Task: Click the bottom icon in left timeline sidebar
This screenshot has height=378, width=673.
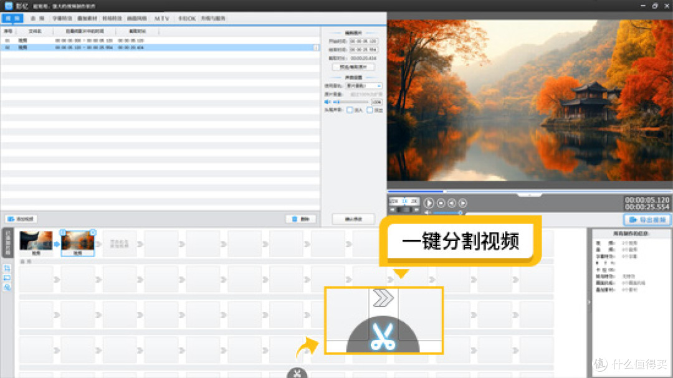Action: click(7, 288)
